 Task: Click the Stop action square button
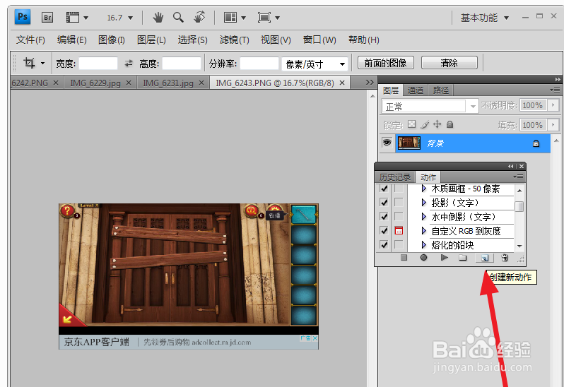[404, 257]
